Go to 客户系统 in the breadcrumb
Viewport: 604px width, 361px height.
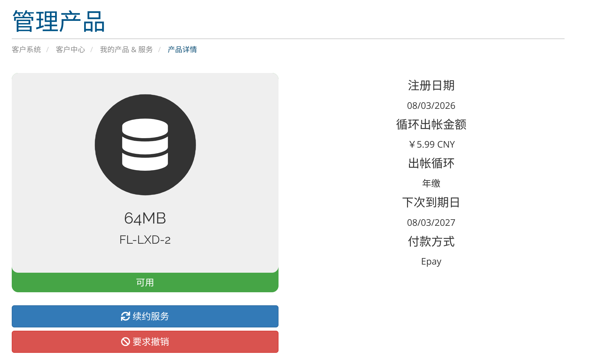pyautogui.click(x=26, y=50)
